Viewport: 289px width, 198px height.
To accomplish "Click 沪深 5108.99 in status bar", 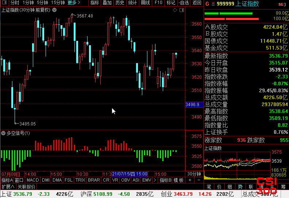I will (96, 194).
